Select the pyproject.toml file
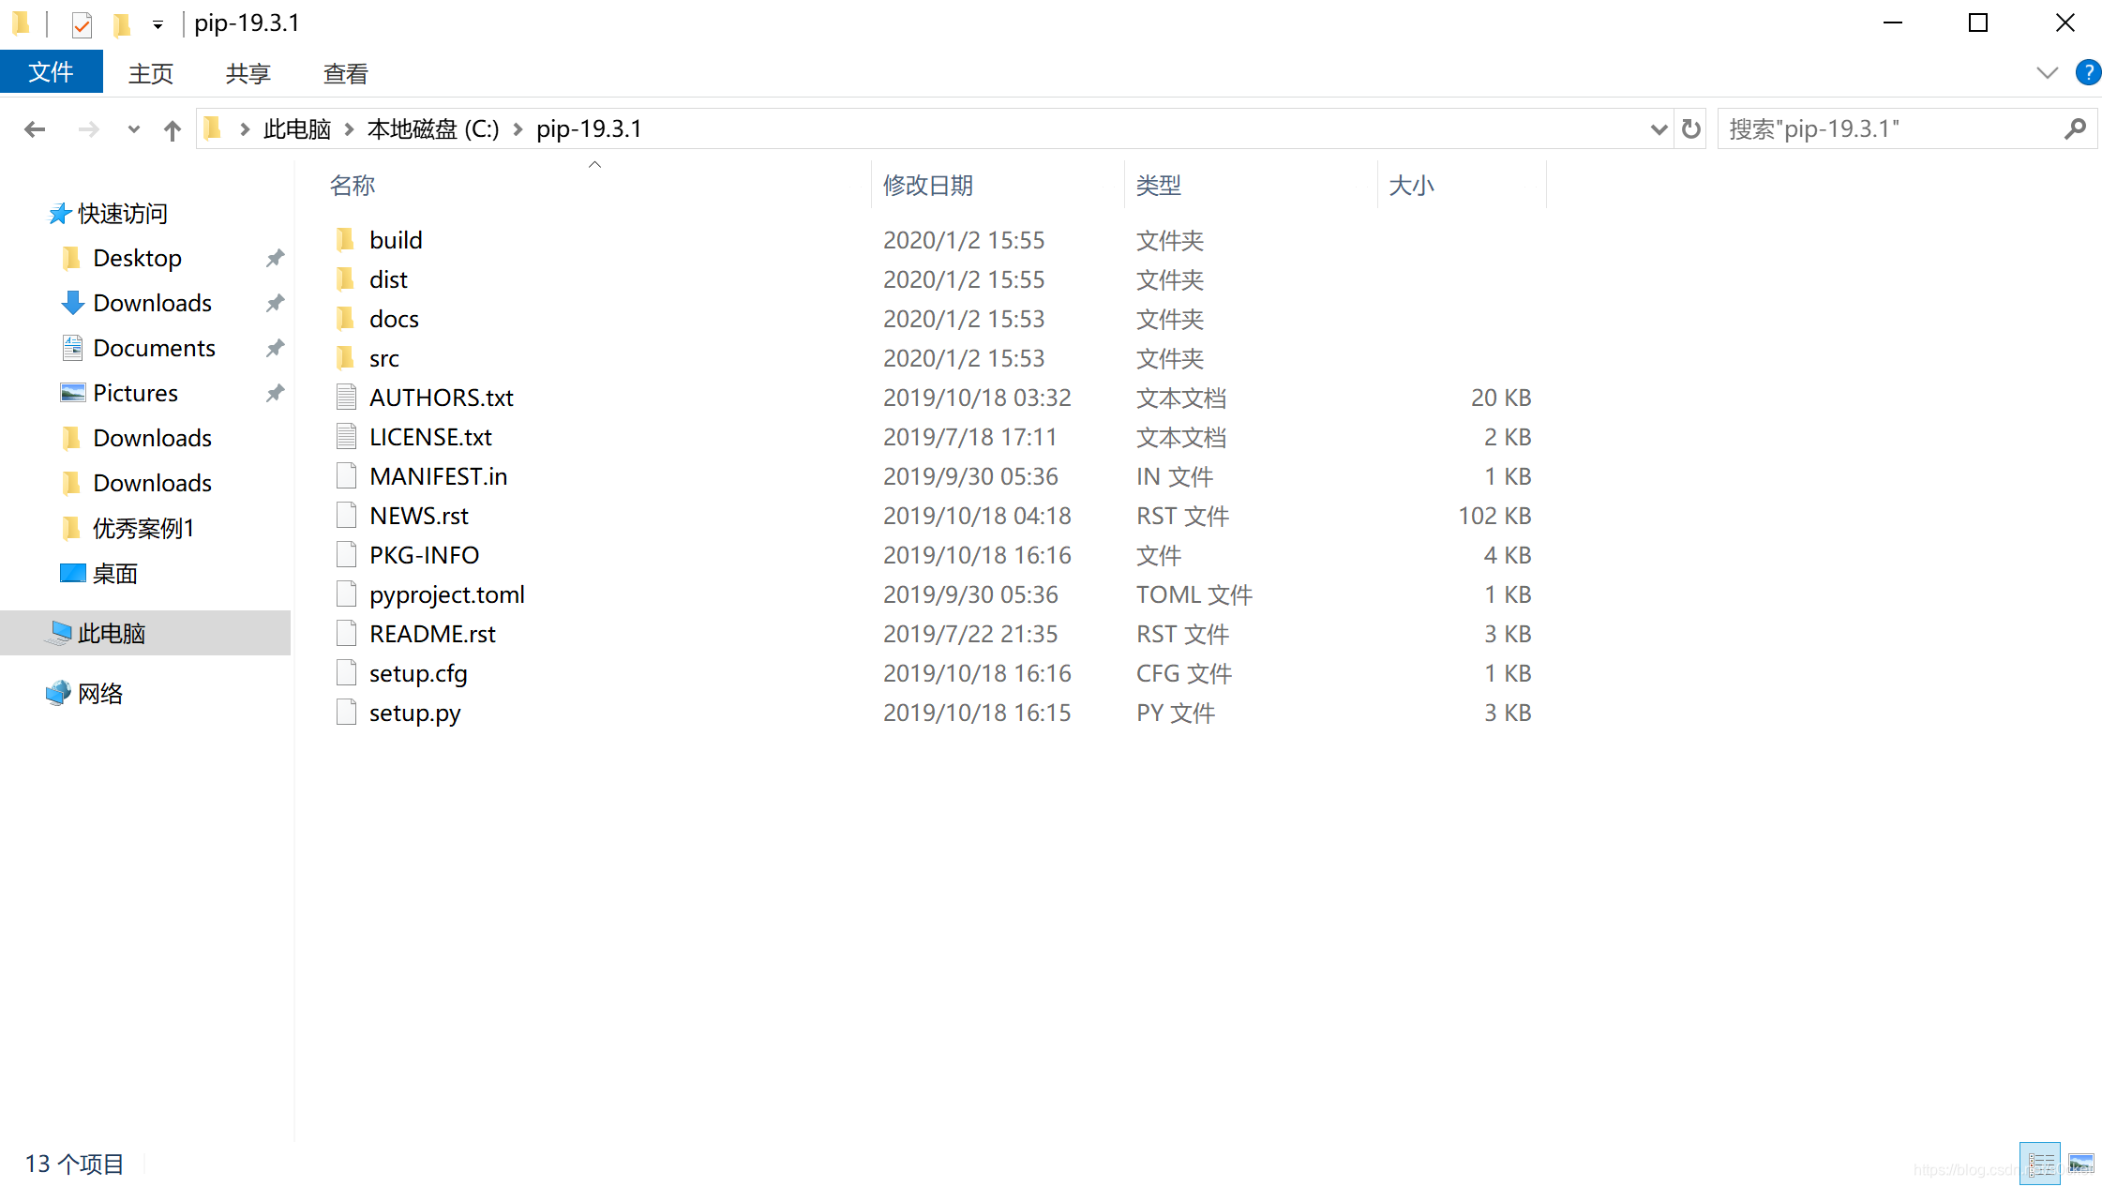The width and height of the screenshot is (2102, 1187). click(x=446, y=594)
